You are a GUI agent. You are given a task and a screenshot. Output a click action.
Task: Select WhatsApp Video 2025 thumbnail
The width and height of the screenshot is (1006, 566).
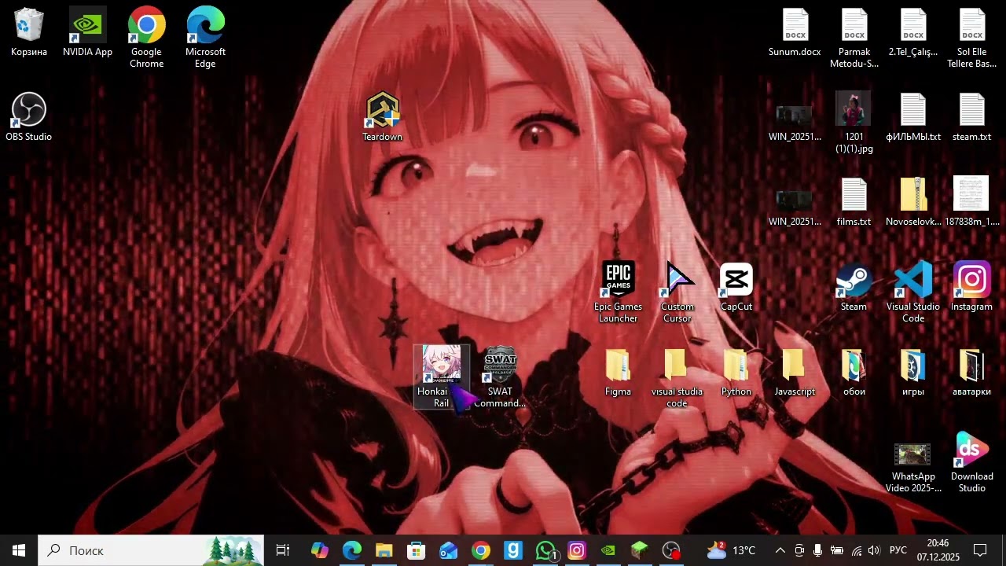pyautogui.click(x=913, y=468)
